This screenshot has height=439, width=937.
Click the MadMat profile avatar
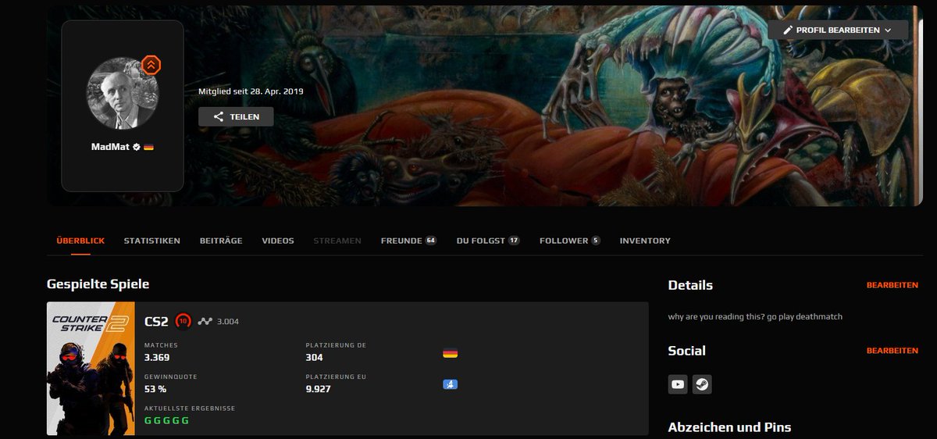[123, 93]
